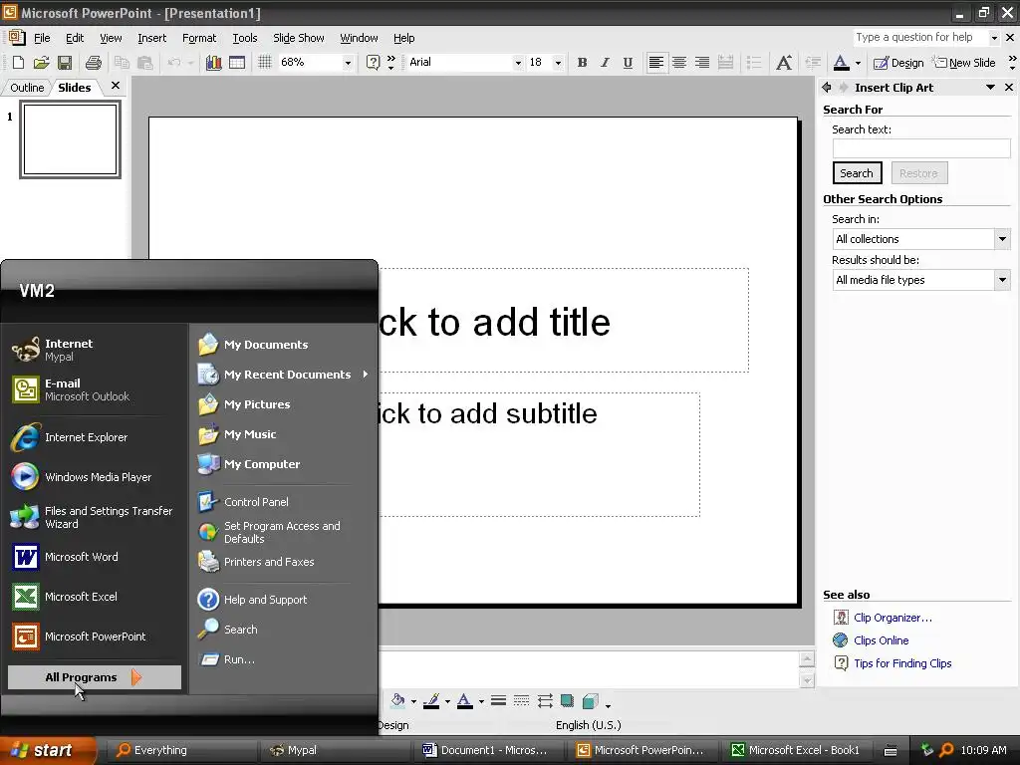Launch Microsoft Excel from Start menu
1020x765 pixels.
pyautogui.click(x=81, y=597)
